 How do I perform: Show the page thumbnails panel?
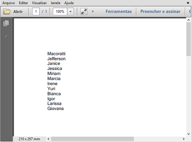click(6, 23)
